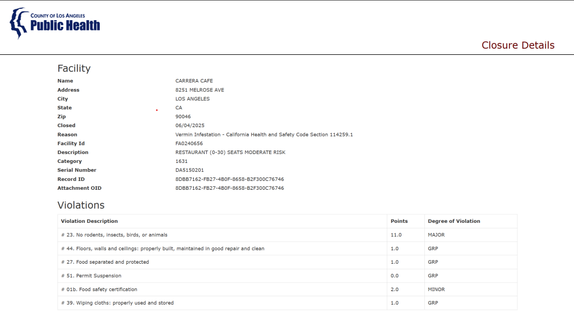Viewport: 574px width, 318px height.
Task: Click the zip code 90046
Action: (x=183, y=116)
